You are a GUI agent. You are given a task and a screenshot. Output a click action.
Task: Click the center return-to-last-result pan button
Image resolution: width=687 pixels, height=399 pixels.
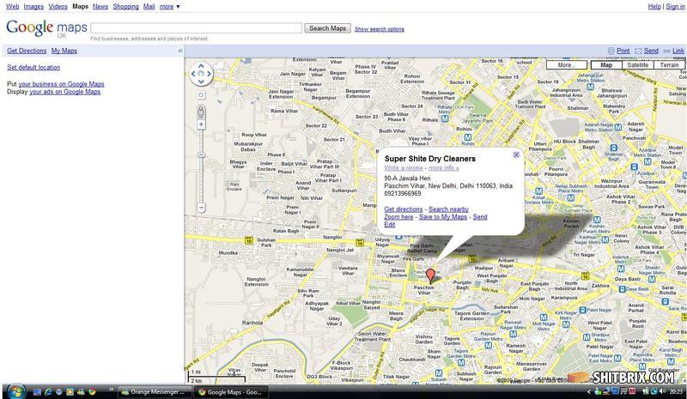pos(201,74)
